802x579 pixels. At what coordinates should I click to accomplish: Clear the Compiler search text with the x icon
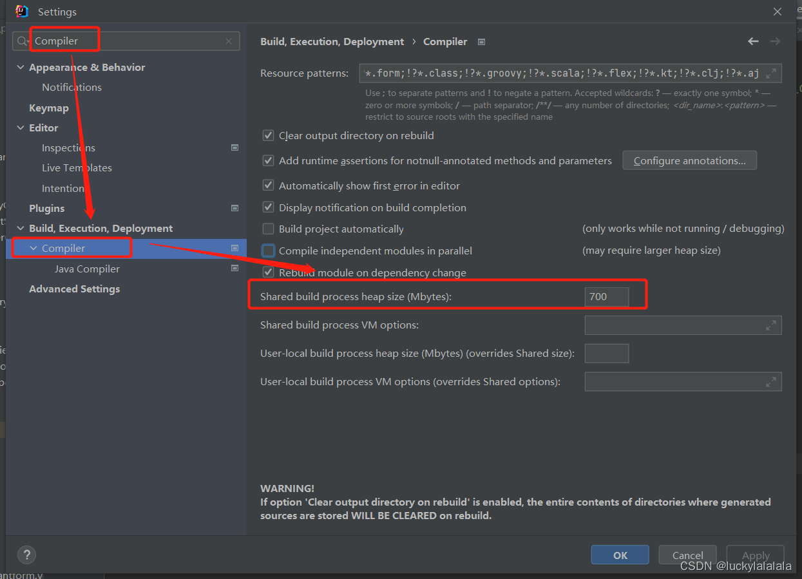click(x=229, y=41)
